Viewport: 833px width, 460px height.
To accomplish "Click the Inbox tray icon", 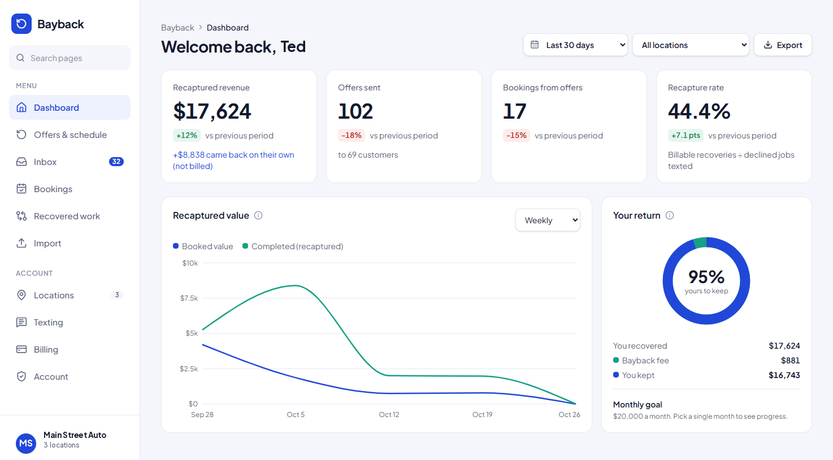I will (x=21, y=162).
